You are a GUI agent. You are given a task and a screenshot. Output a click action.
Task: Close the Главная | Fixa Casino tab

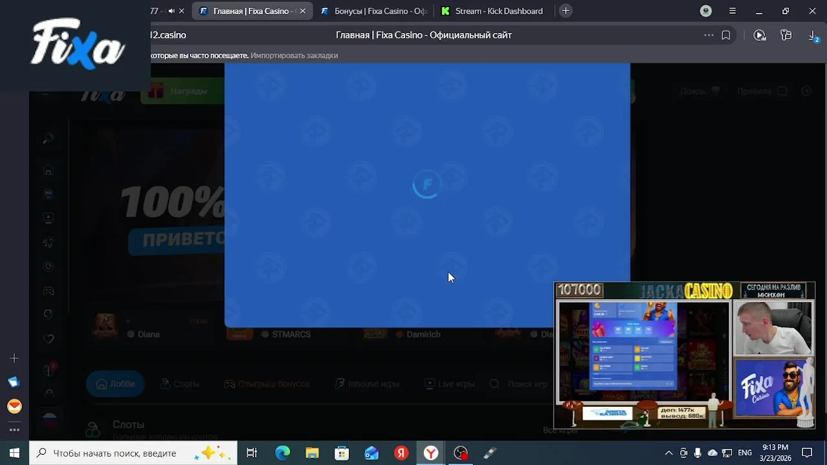click(302, 11)
